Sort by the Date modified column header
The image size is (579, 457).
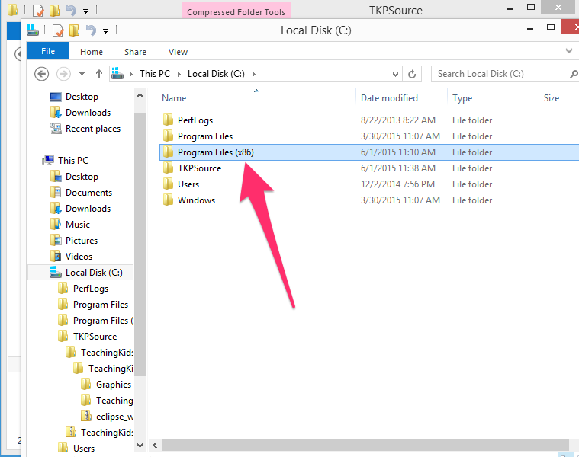[389, 98]
